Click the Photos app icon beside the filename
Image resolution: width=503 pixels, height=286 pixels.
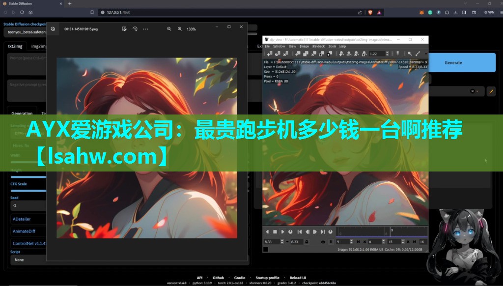point(53,29)
